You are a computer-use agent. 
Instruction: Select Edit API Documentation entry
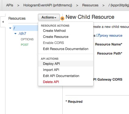coord(61,76)
